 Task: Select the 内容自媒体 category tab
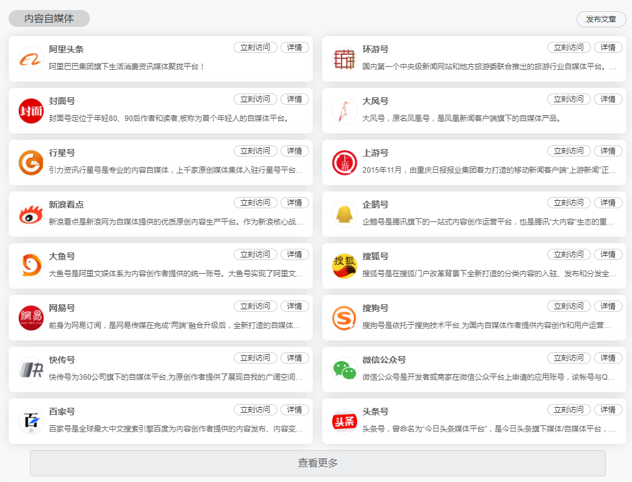(49, 19)
